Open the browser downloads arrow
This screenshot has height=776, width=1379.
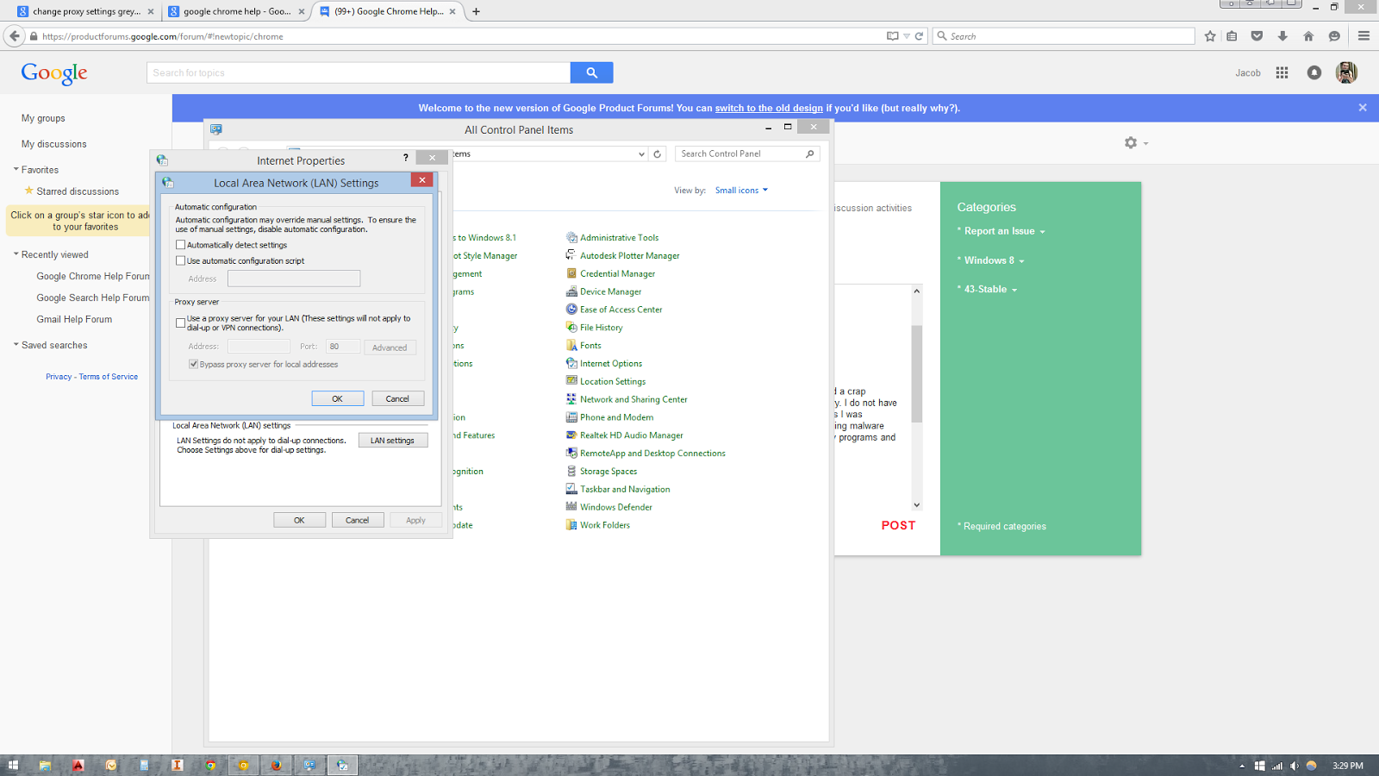1282,36
